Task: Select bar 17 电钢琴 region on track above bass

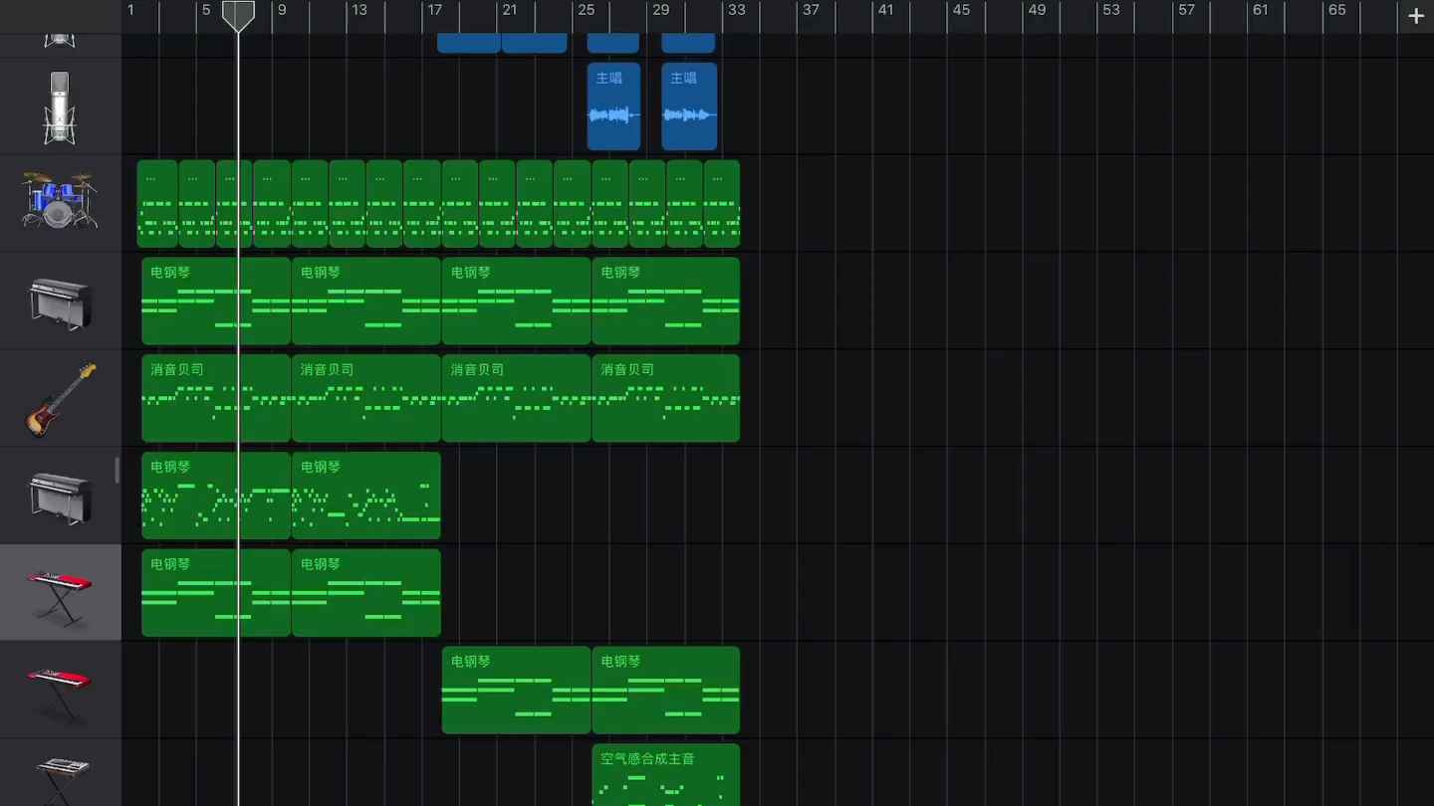Action: pos(517,301)
